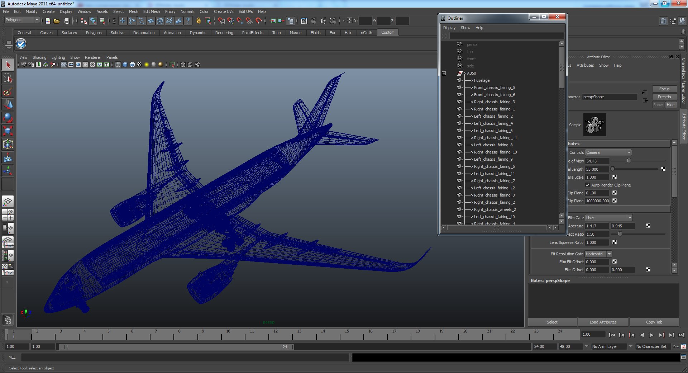The height and width of the screenshot is (373, 688).
Task: Click viewport Select Camera icon
Action: coord(24,65)
